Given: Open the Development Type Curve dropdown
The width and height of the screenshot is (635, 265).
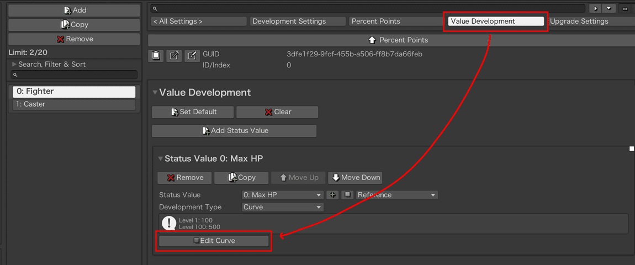Looking at the screenshot, I should click(x=283, y=207).
